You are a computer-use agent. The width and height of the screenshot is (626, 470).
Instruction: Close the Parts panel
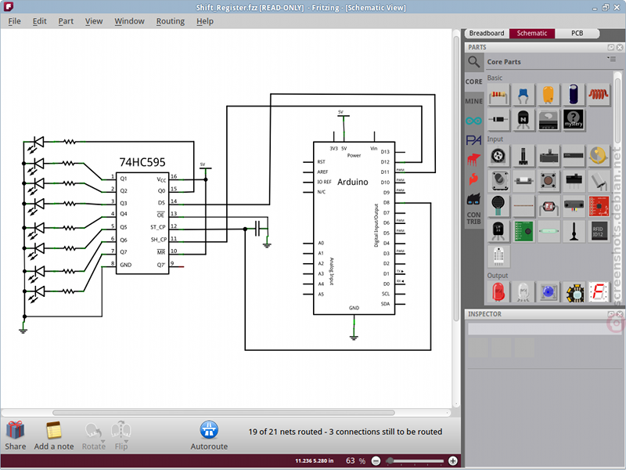(x=620, y=47)
